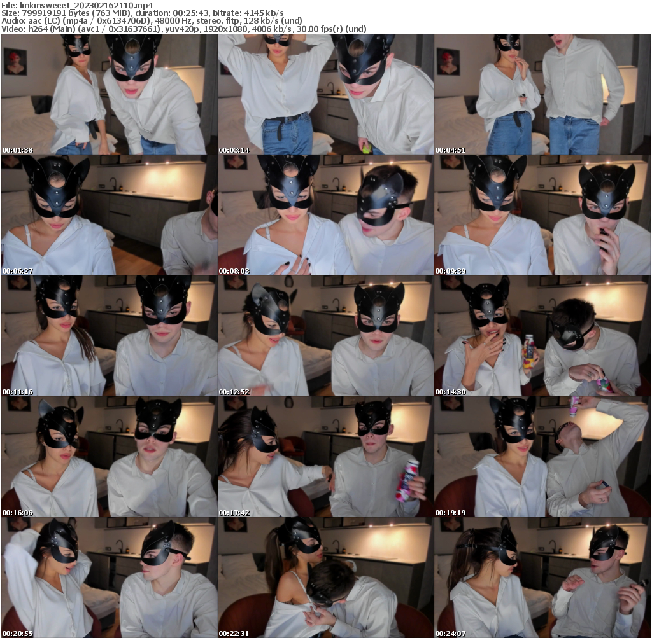
Task: Click the thumbnail at 00:04:51
Action: pyautogui.click(x=542, y=94)
